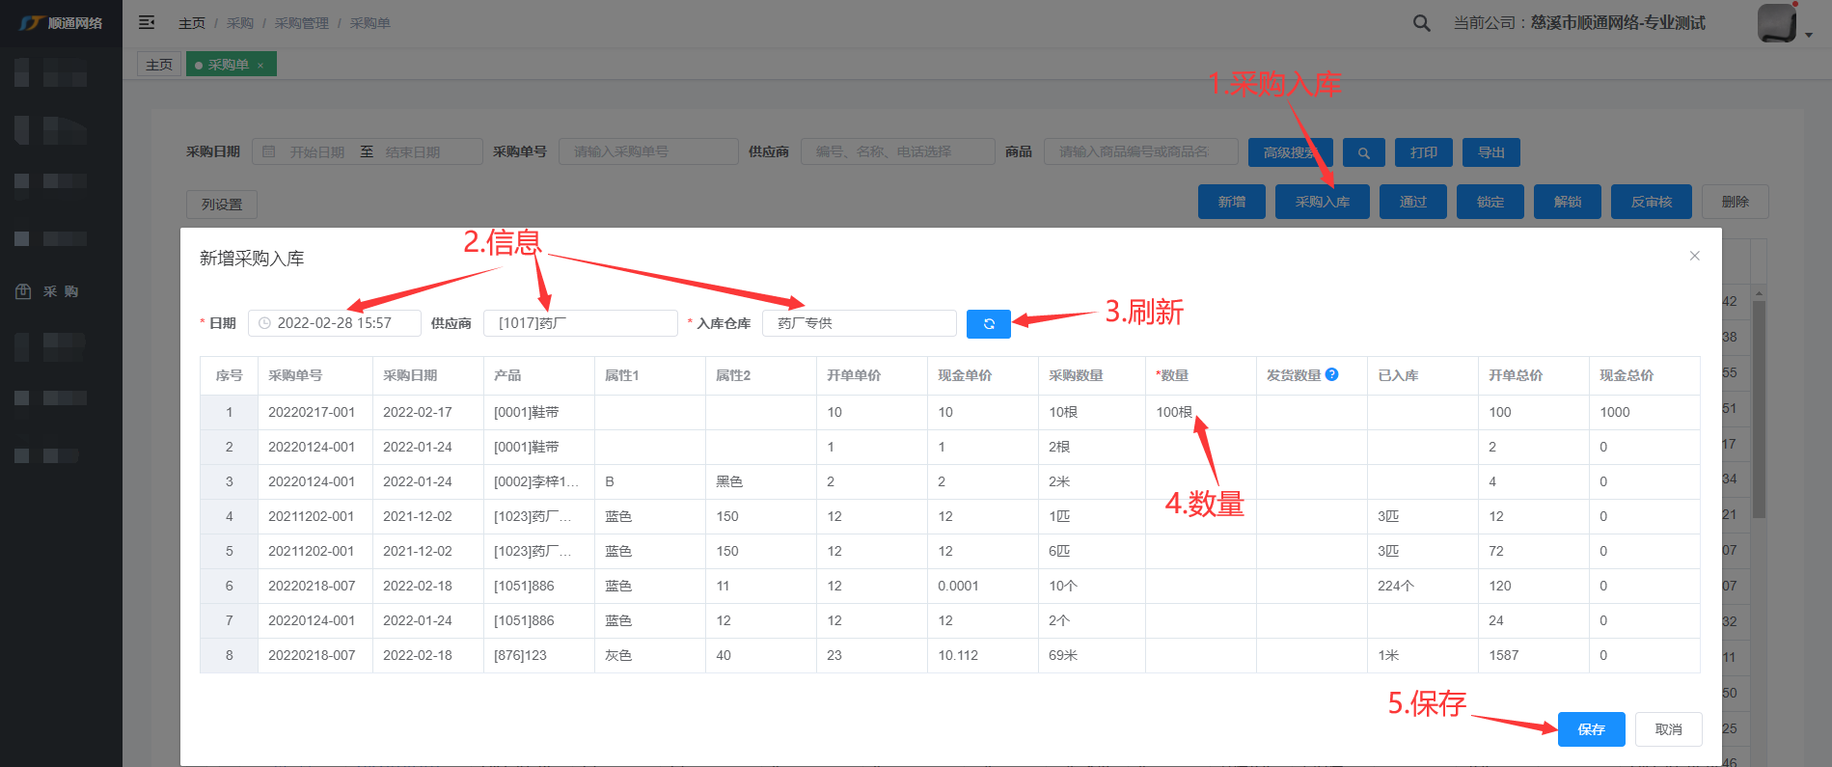Expand the 入库仓库 dropdown
Screen dimensions: 1832x767
[859, 323]
